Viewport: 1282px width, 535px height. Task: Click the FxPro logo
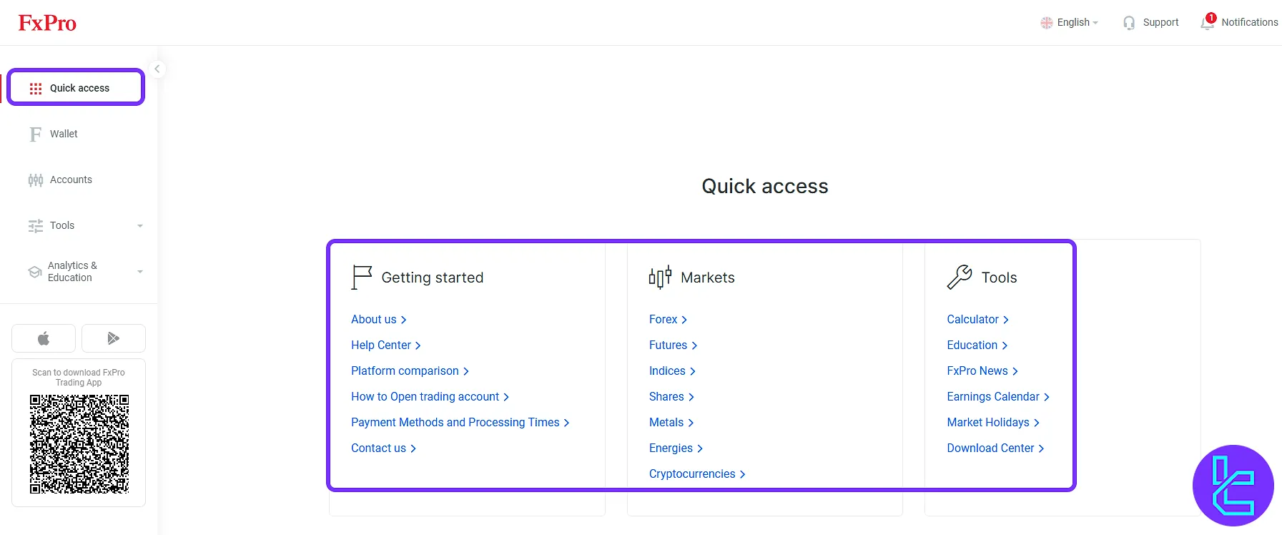[47, 23]
